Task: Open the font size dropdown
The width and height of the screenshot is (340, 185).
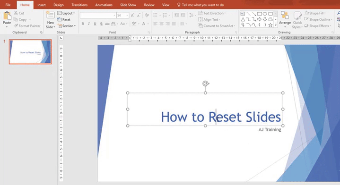Action: 127,16
